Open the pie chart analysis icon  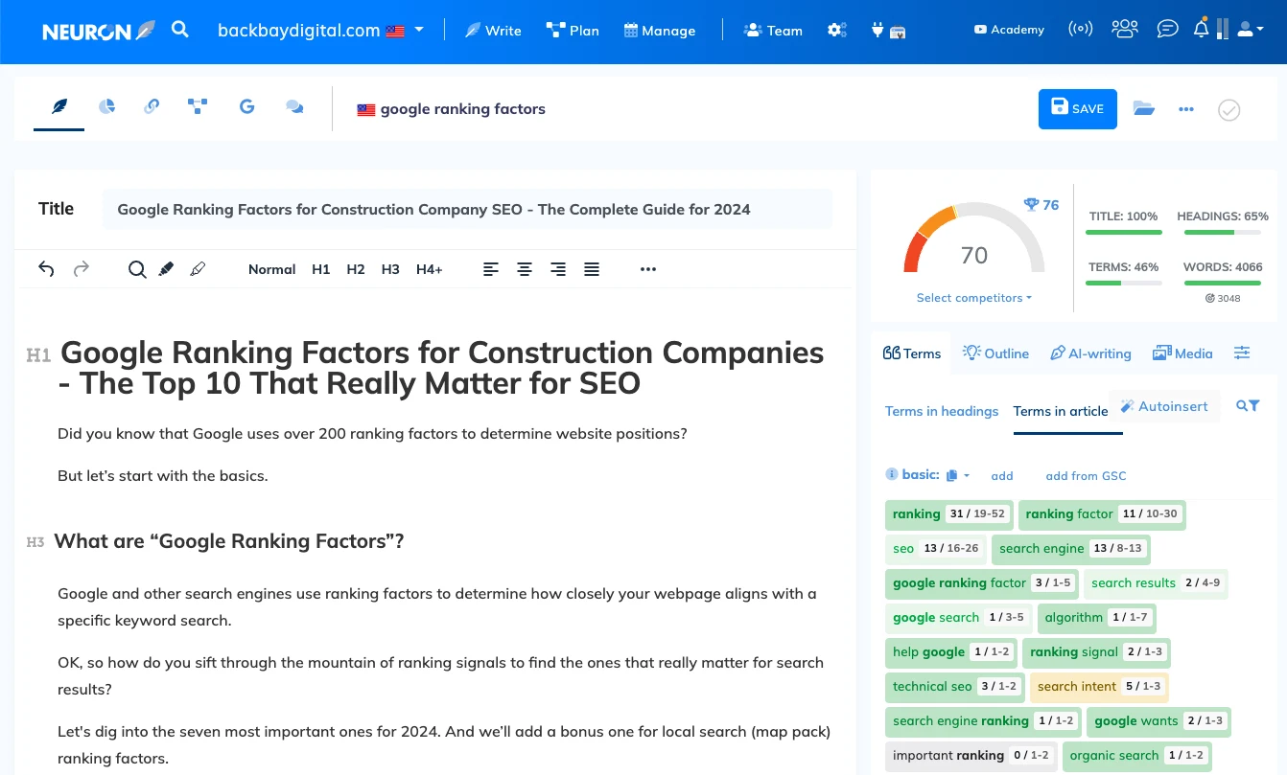(x=106, y=107)
